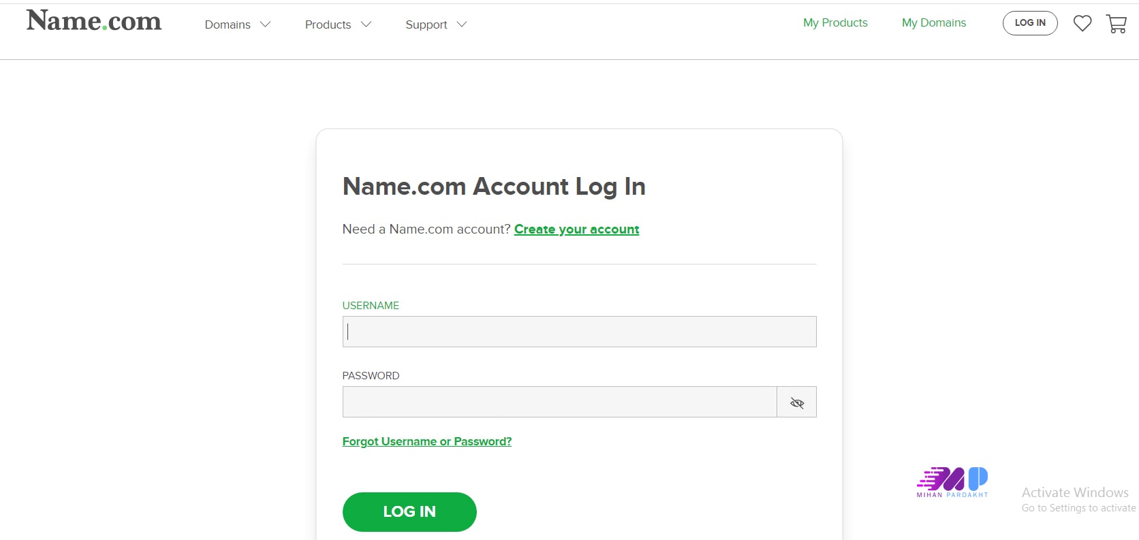
Task: Click Forgot Username or Password link
Action: [426, 441]
